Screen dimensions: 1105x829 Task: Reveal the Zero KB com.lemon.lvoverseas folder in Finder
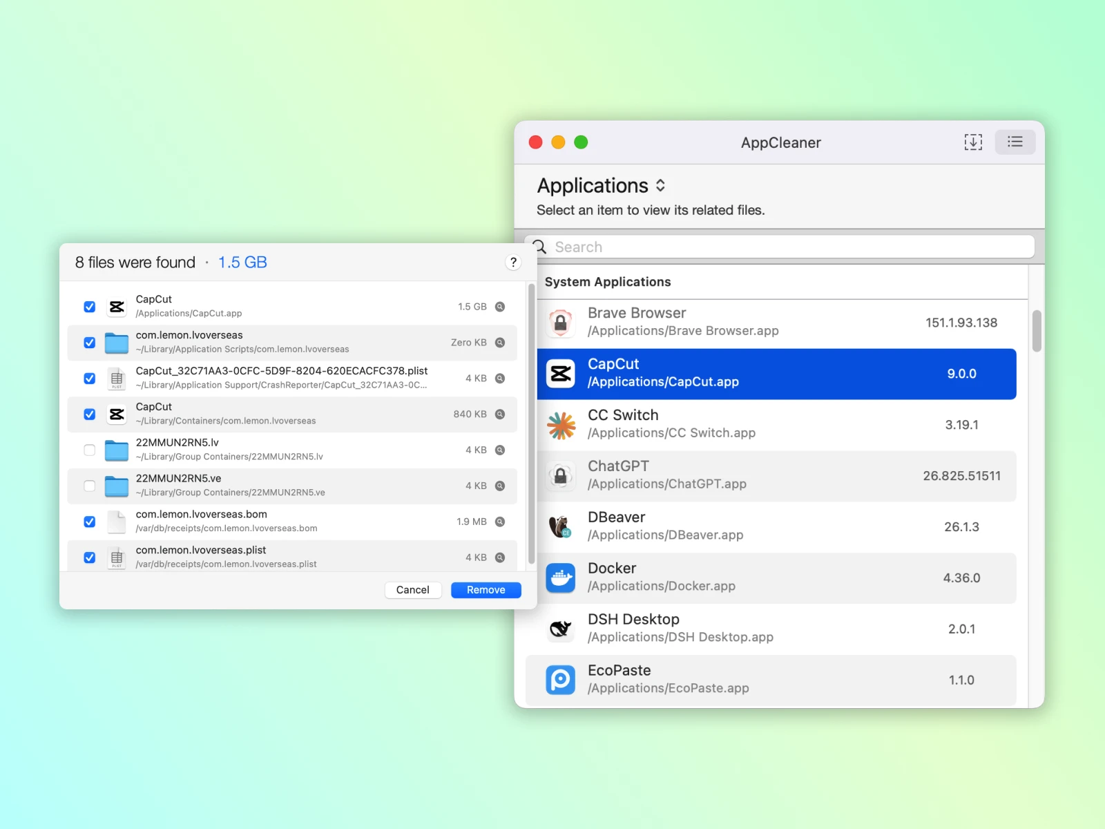[500, 343]
